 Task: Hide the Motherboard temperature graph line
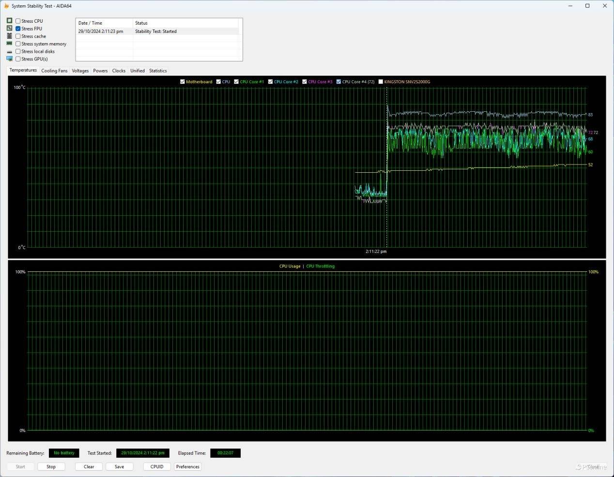point(183,82)
